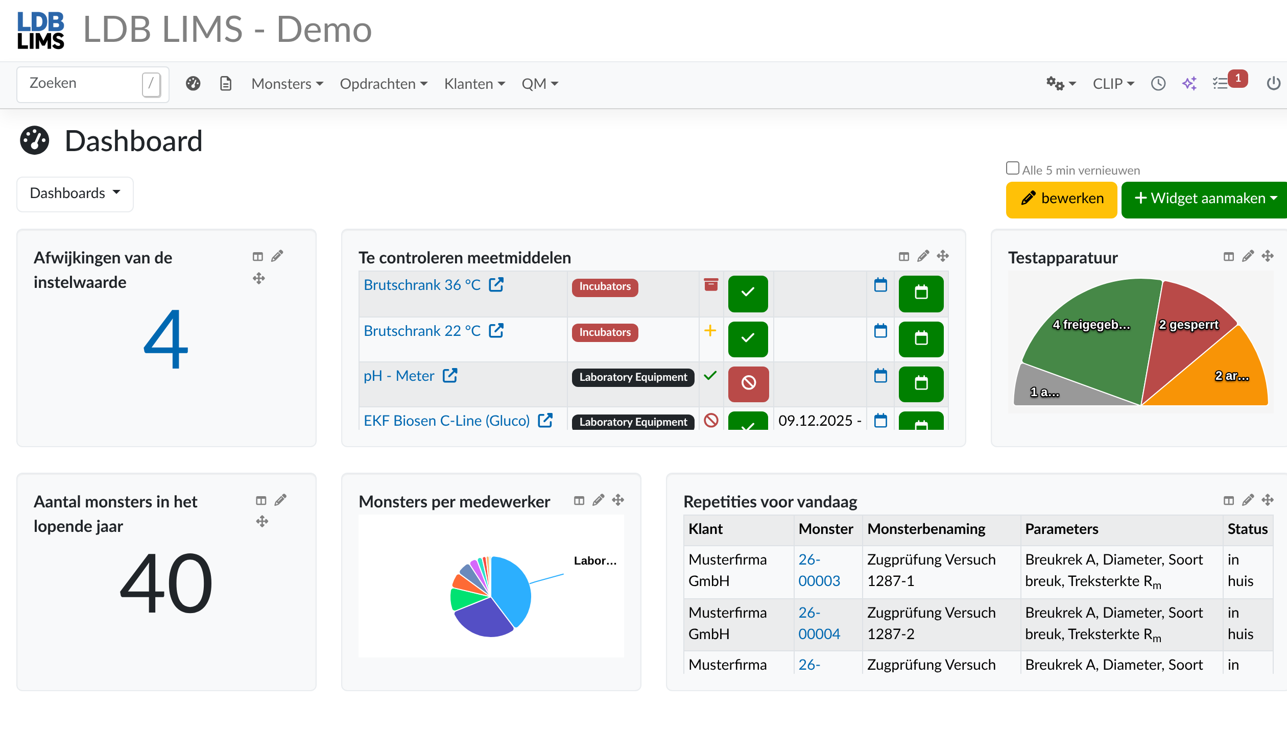This screenshot has width=1287, height=732.
Task: Click the LDB LIMS logo
Action: [41, 30]
